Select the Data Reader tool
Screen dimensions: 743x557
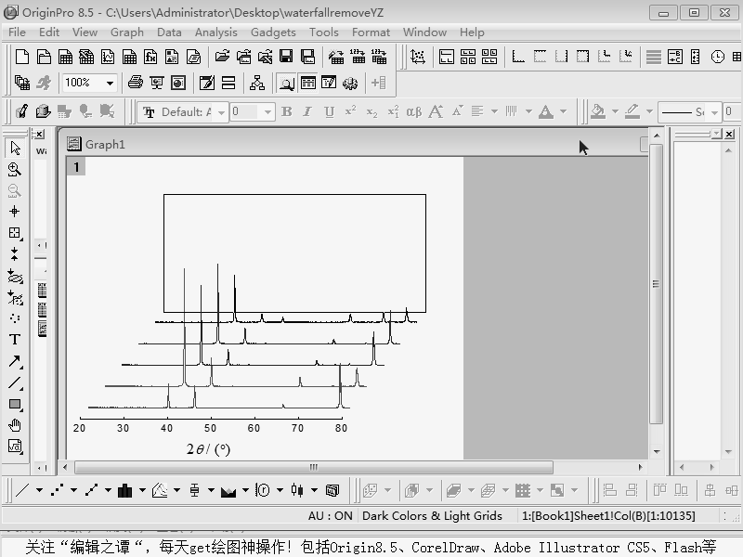[15, 233]
